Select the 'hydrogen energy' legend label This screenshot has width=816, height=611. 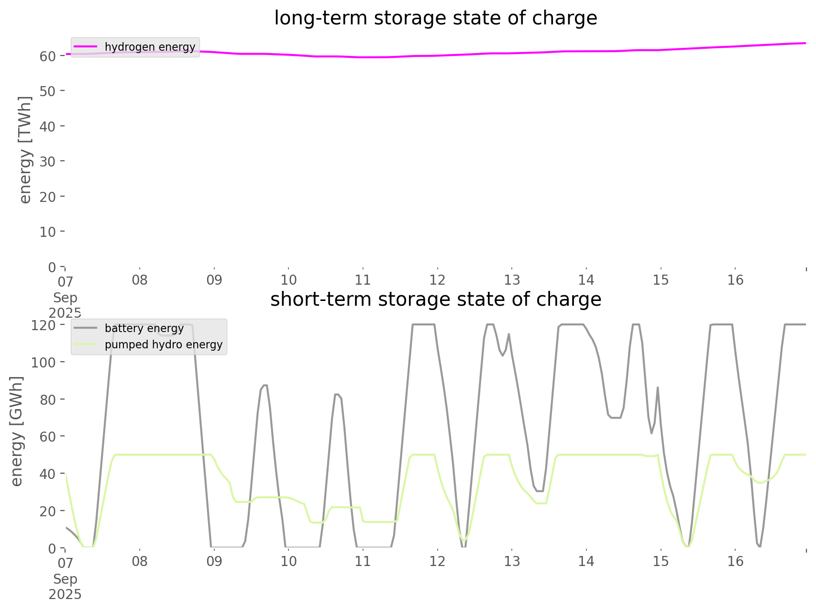click(x=150, y=47)
